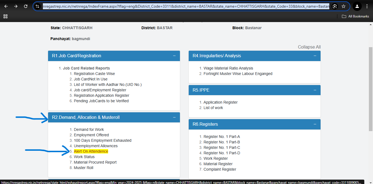The height and width of the screenshot is (184, 373).
Task: Open Unemployment Allownces report
Action: [95, 146]
